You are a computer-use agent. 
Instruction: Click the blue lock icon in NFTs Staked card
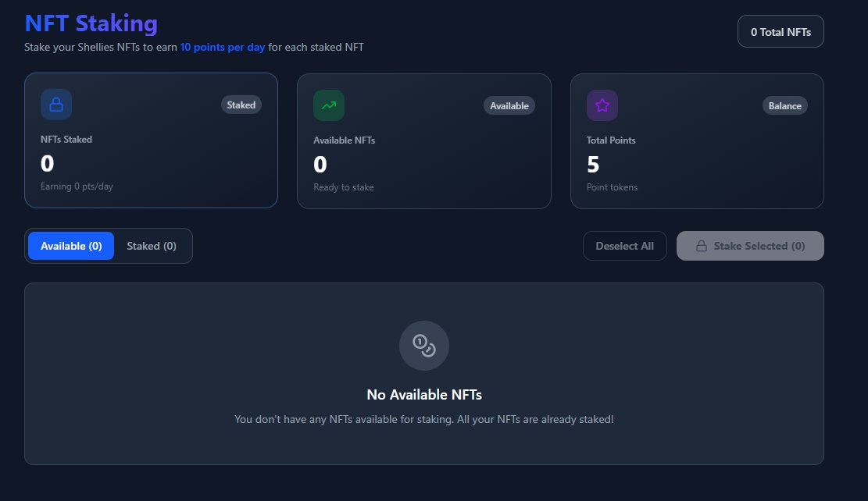click(x=56, y=105)
